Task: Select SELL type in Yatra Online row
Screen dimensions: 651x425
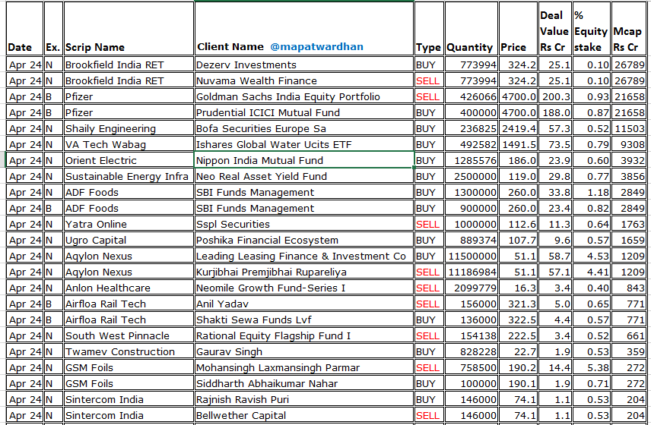Action: click(428, 224)
